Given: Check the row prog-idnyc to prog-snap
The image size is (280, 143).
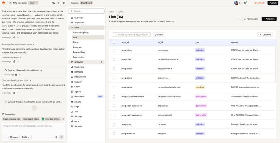Looking at the screenshot, I should (114, 50).
